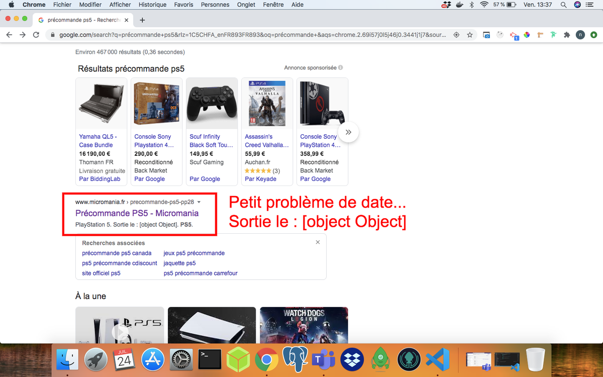Click the green Chrome update arrow icon

594,35
